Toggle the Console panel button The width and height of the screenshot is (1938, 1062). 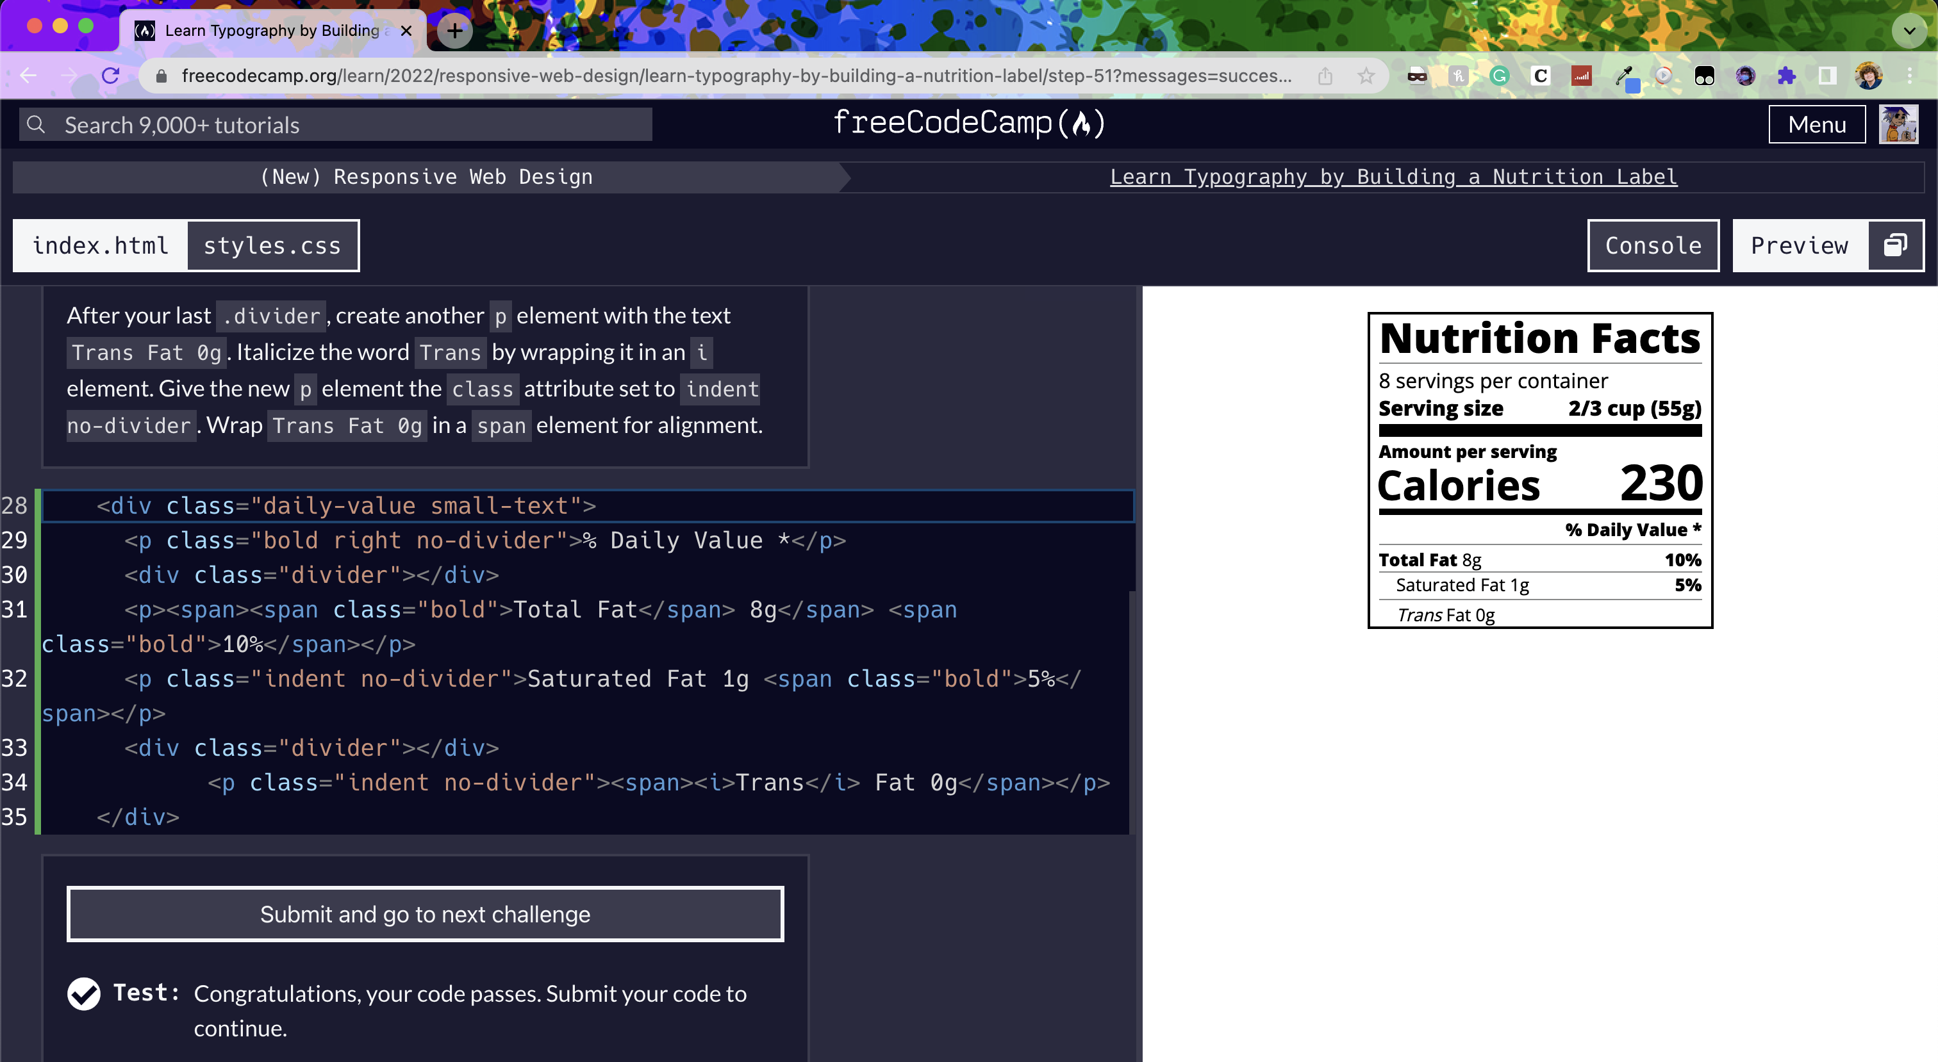coord(1653,245)
